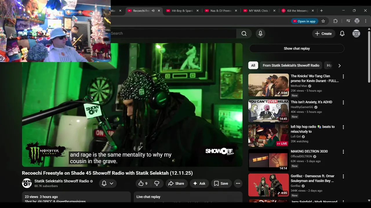Open Statik Selektah's Showoff Radio channel link

(x=62, y=181)
